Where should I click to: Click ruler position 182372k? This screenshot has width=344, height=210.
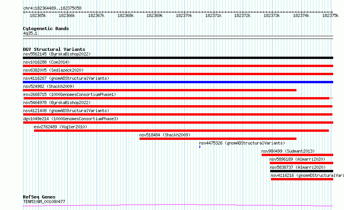coord(242,15)
